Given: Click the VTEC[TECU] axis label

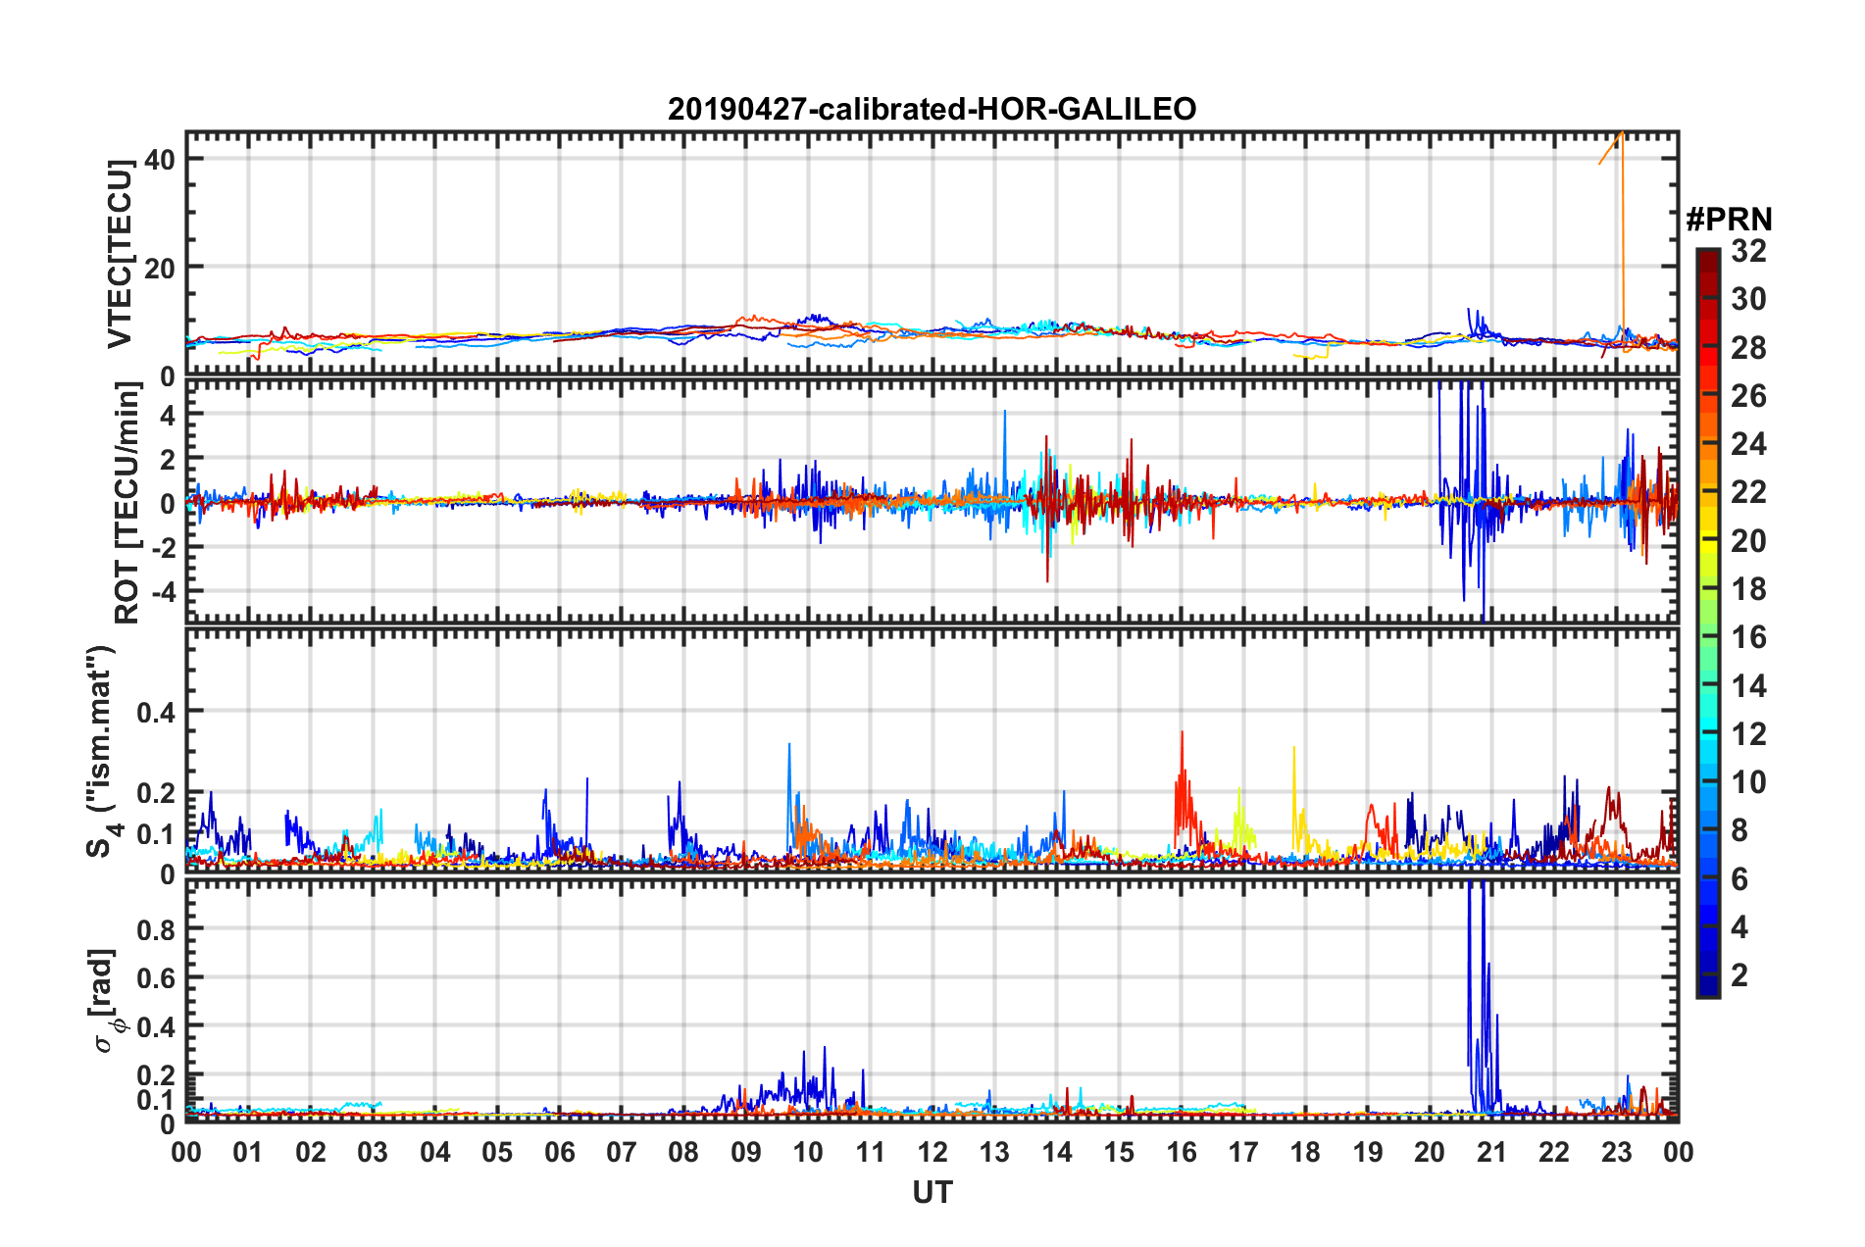Looking at the screenshot, I should [x=120, y=254].
